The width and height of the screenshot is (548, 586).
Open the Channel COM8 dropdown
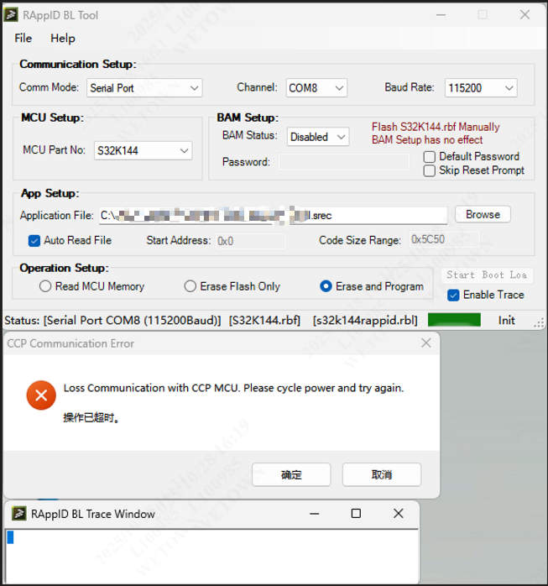[316, 88]
